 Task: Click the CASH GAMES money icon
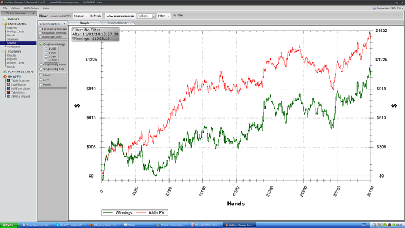5,24
